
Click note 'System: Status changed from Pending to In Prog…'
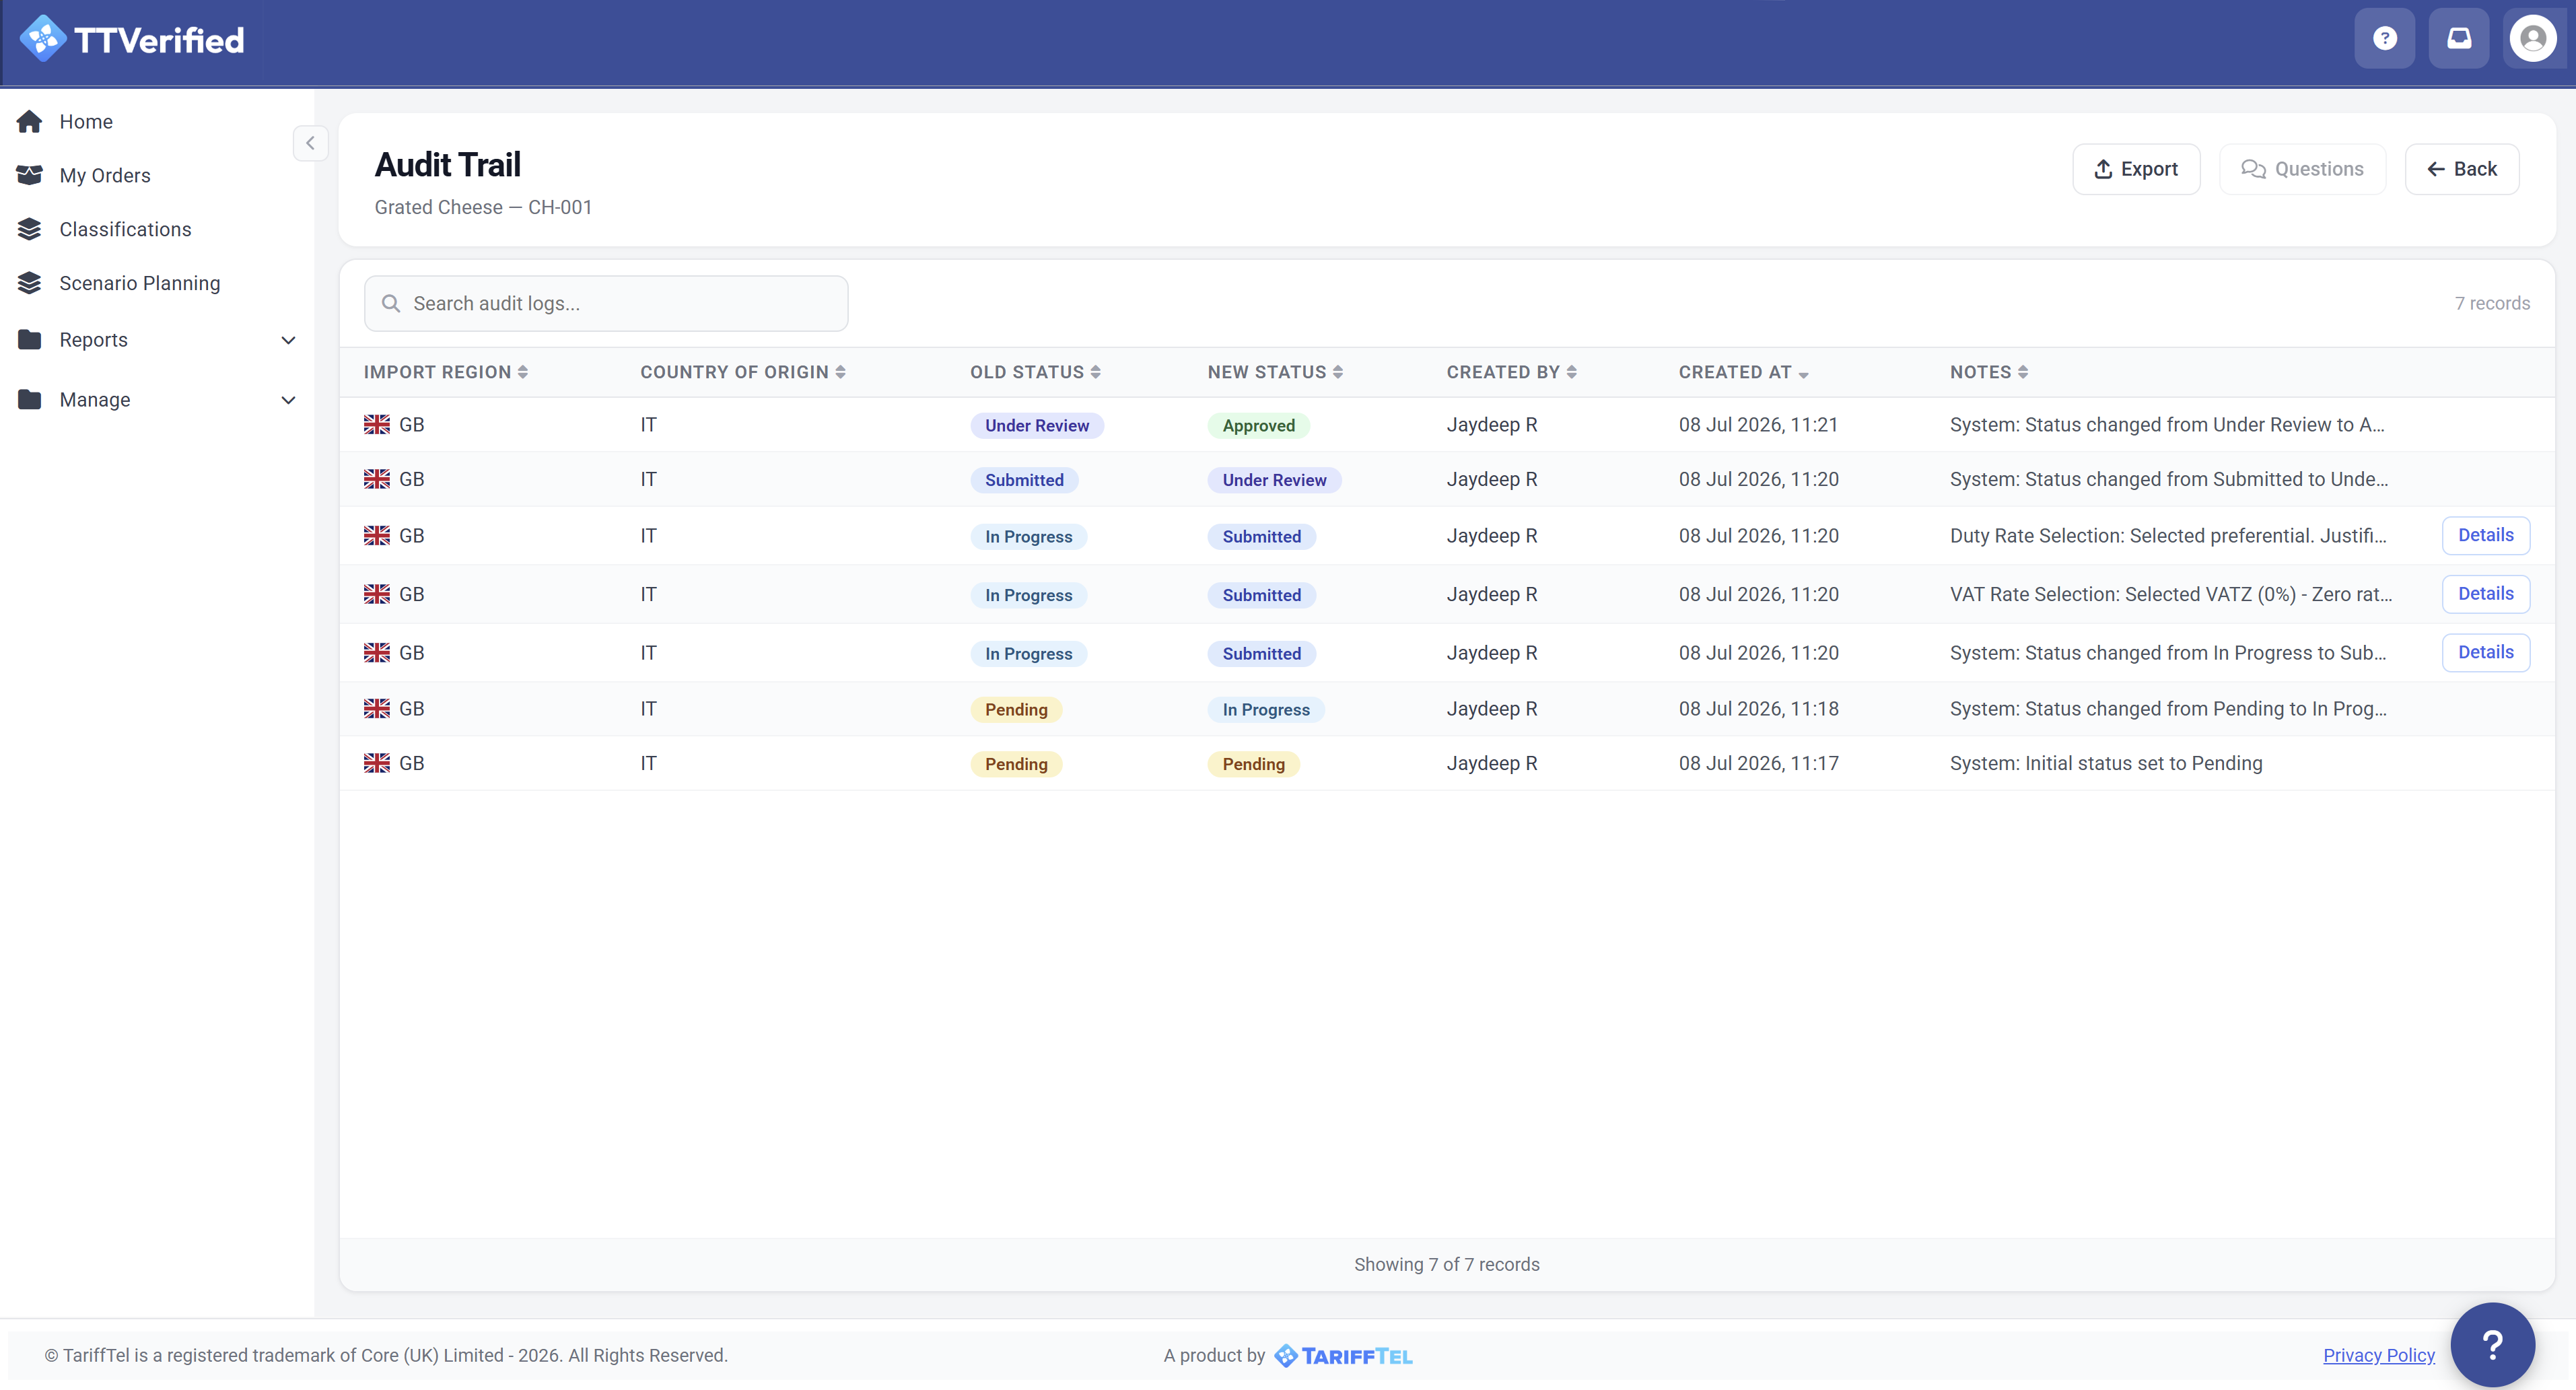(x=2167, y=708)
